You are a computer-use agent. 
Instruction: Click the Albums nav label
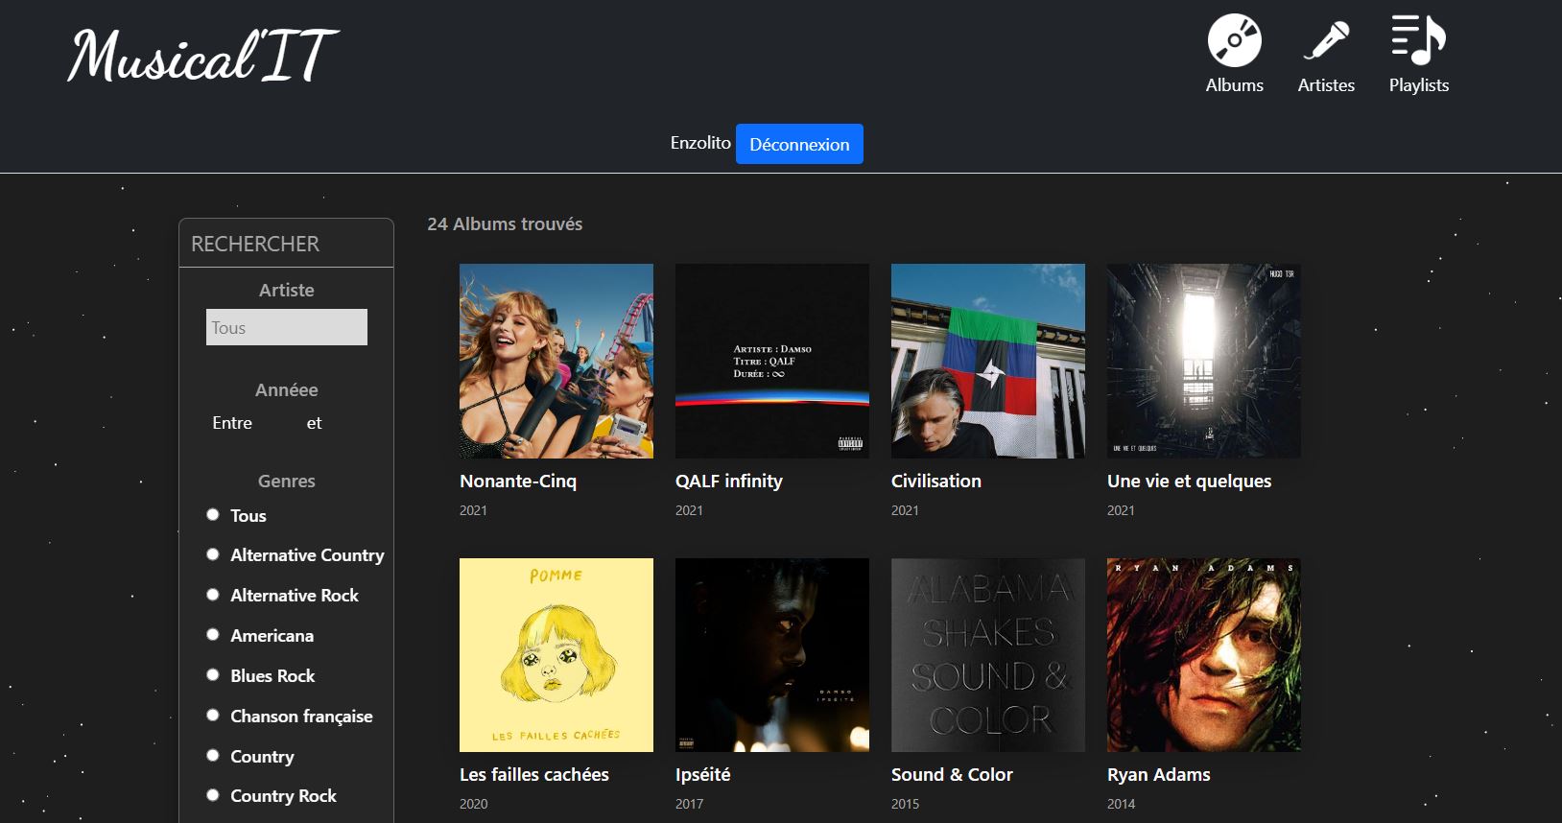[1234, 85]
